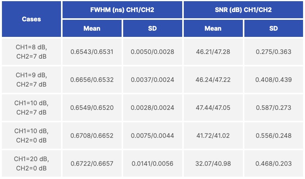
Task: Select the Mean subheader under SNR
Action: tap(213, 28)
